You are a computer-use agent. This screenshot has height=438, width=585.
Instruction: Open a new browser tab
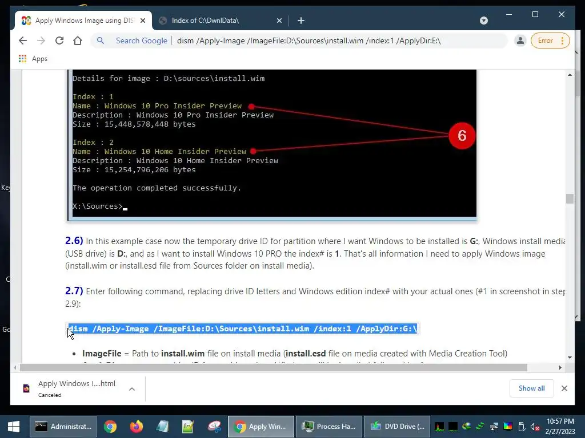pyautogui.click(x=300, y=21)
